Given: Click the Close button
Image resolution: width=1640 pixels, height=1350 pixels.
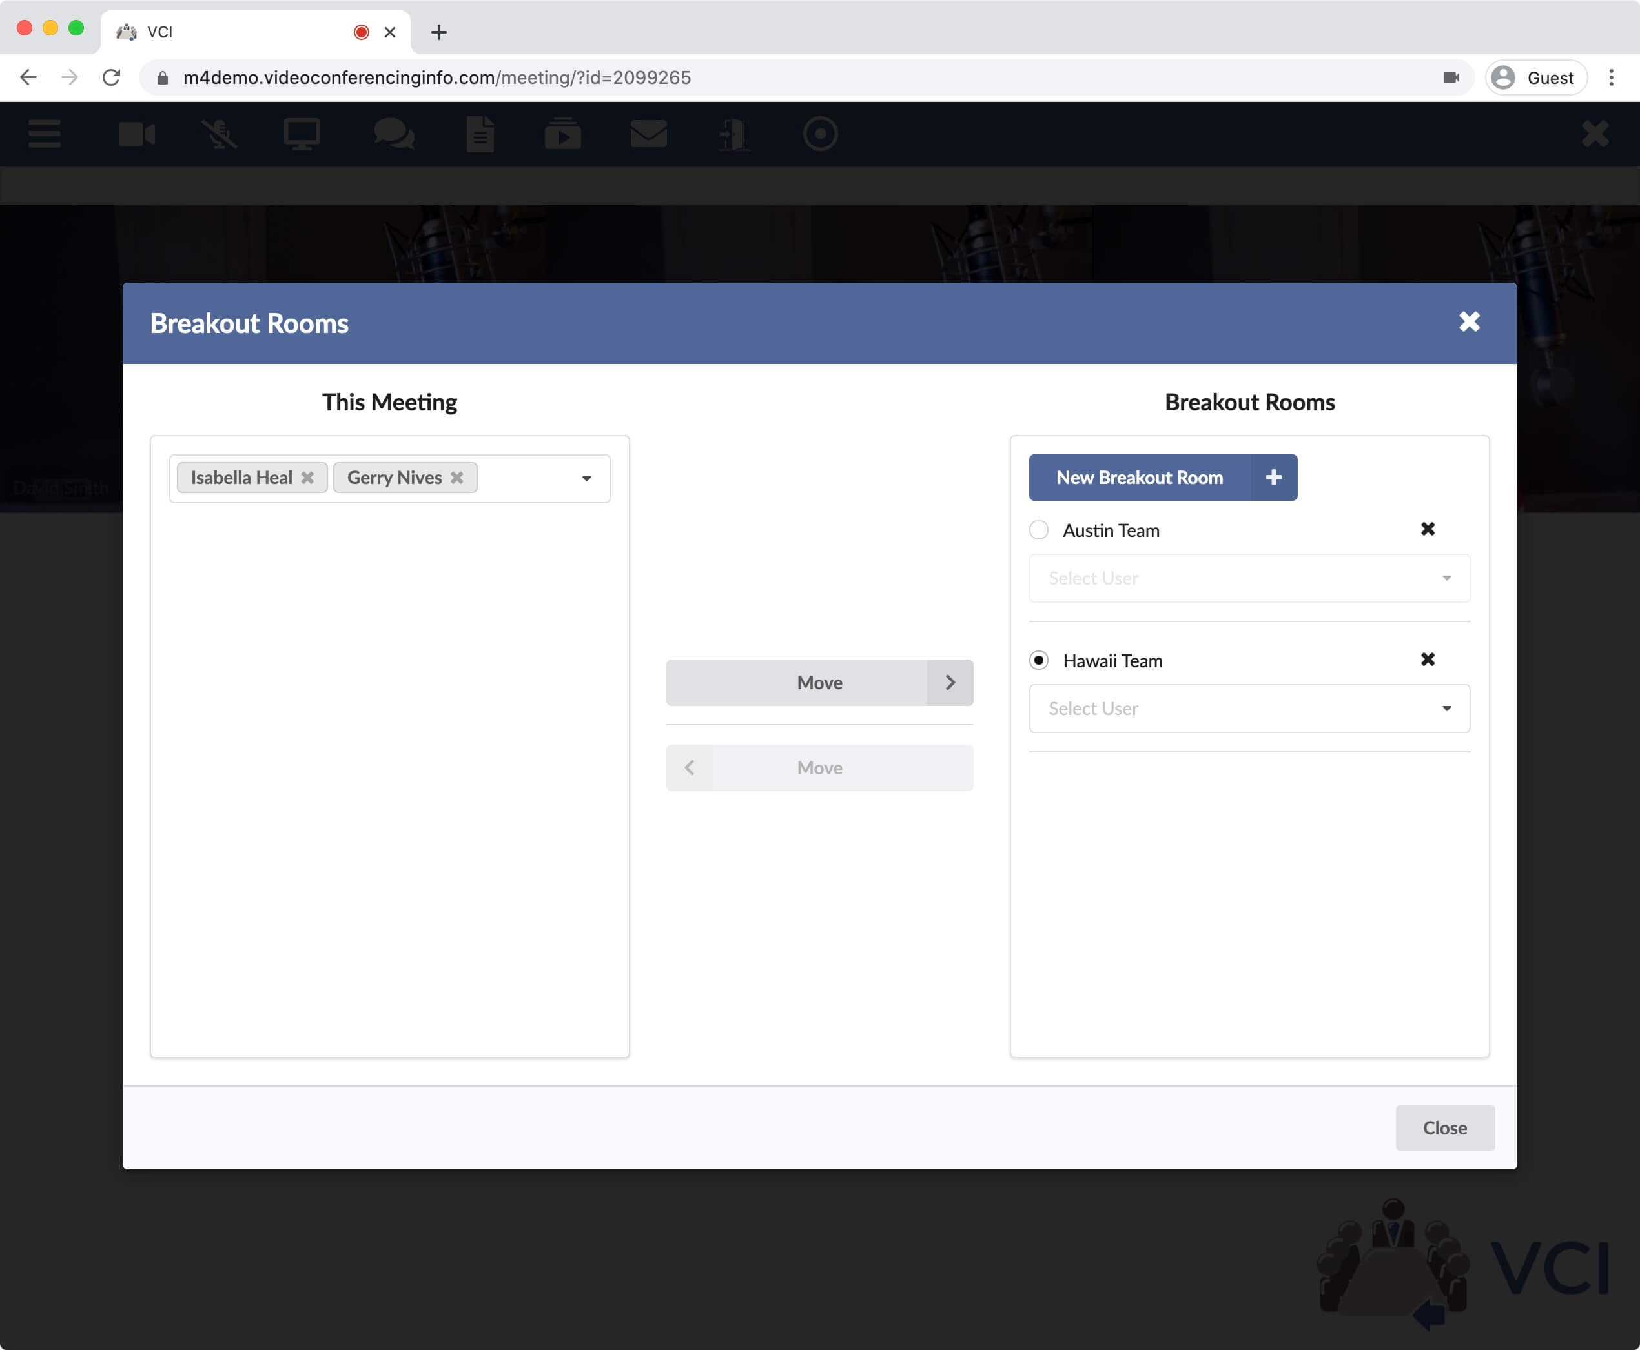Looking at the screenshot, I should (x=1444, y=1127).
